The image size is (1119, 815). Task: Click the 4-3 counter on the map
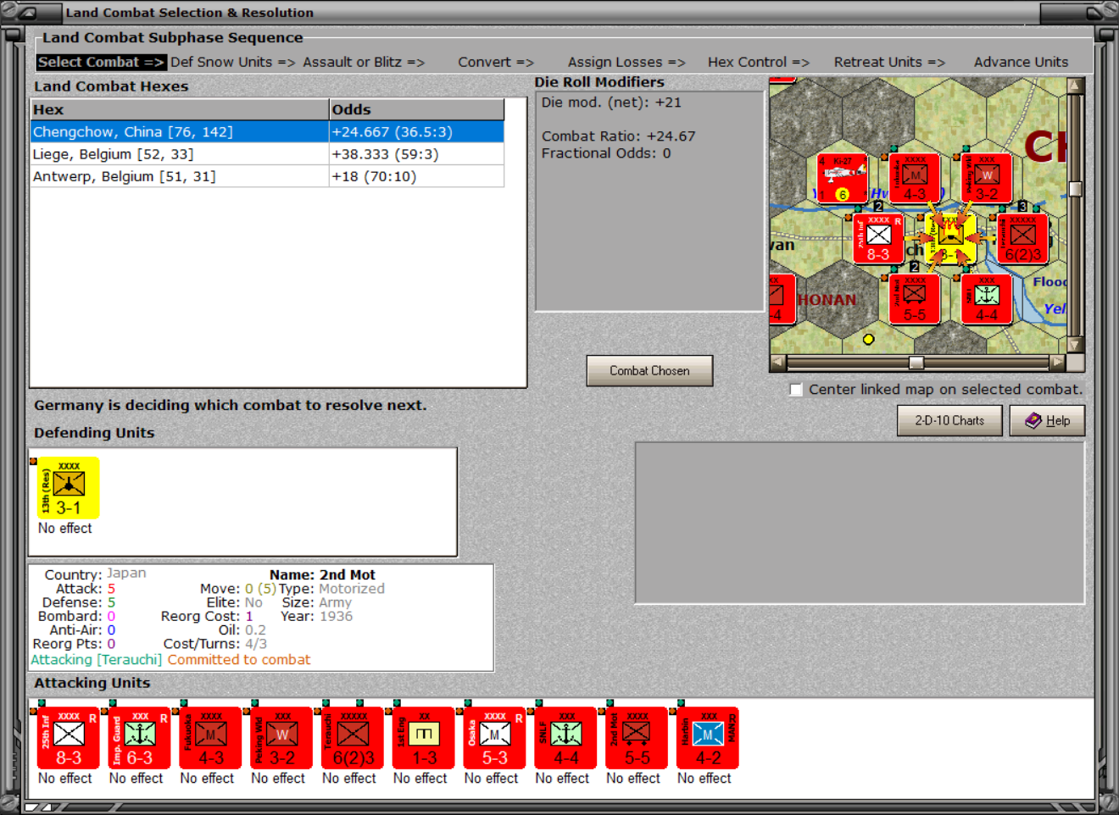tap(915, 179)
